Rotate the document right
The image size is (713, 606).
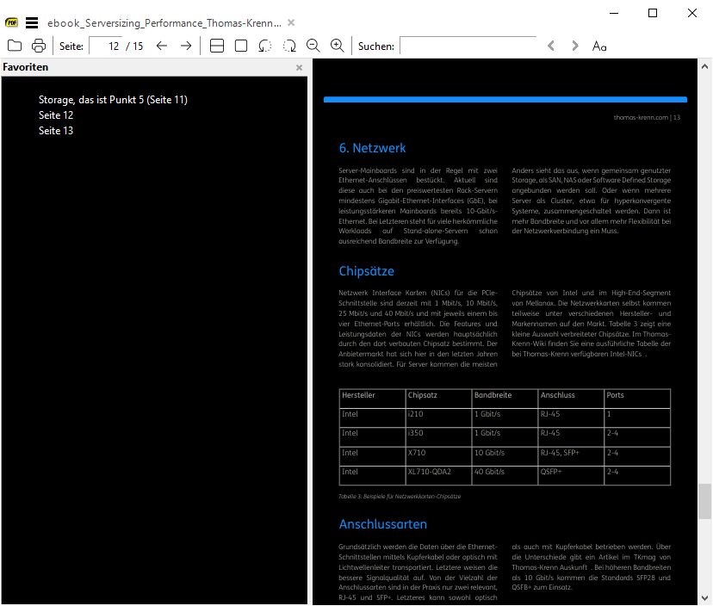pos(289,46)
